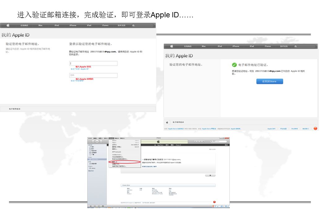Click search box in left page navbar
The image size is (322, 223).
click(143, 25)
